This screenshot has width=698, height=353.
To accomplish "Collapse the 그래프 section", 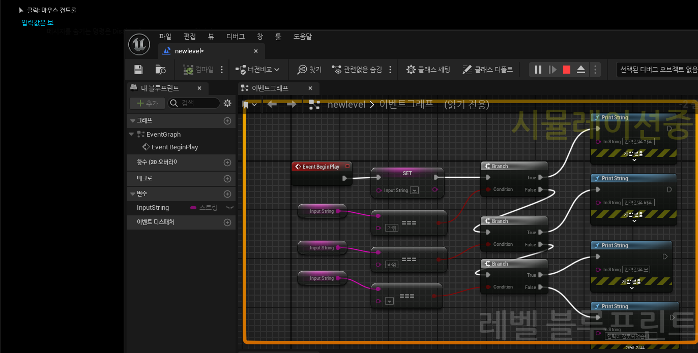I will click(x=133, y=121).
